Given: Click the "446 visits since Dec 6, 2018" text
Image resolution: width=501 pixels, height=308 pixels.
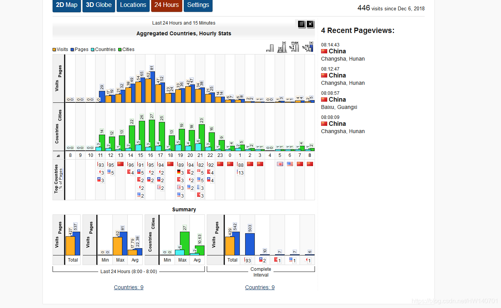Looking at the screenshot, I should (x=391, y=8).
